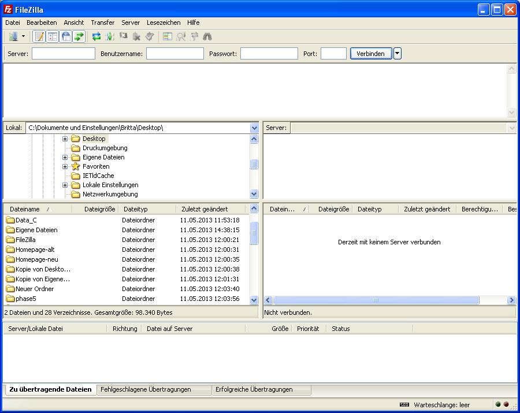Image resolution: width=520 pixels, height=413 pixels.
Task: Select the Favoriten star folder icon
Action: click(x=76, y=166)
